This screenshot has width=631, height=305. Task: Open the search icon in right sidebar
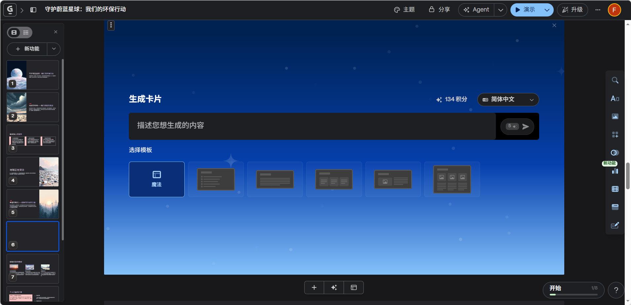point(615,80)
